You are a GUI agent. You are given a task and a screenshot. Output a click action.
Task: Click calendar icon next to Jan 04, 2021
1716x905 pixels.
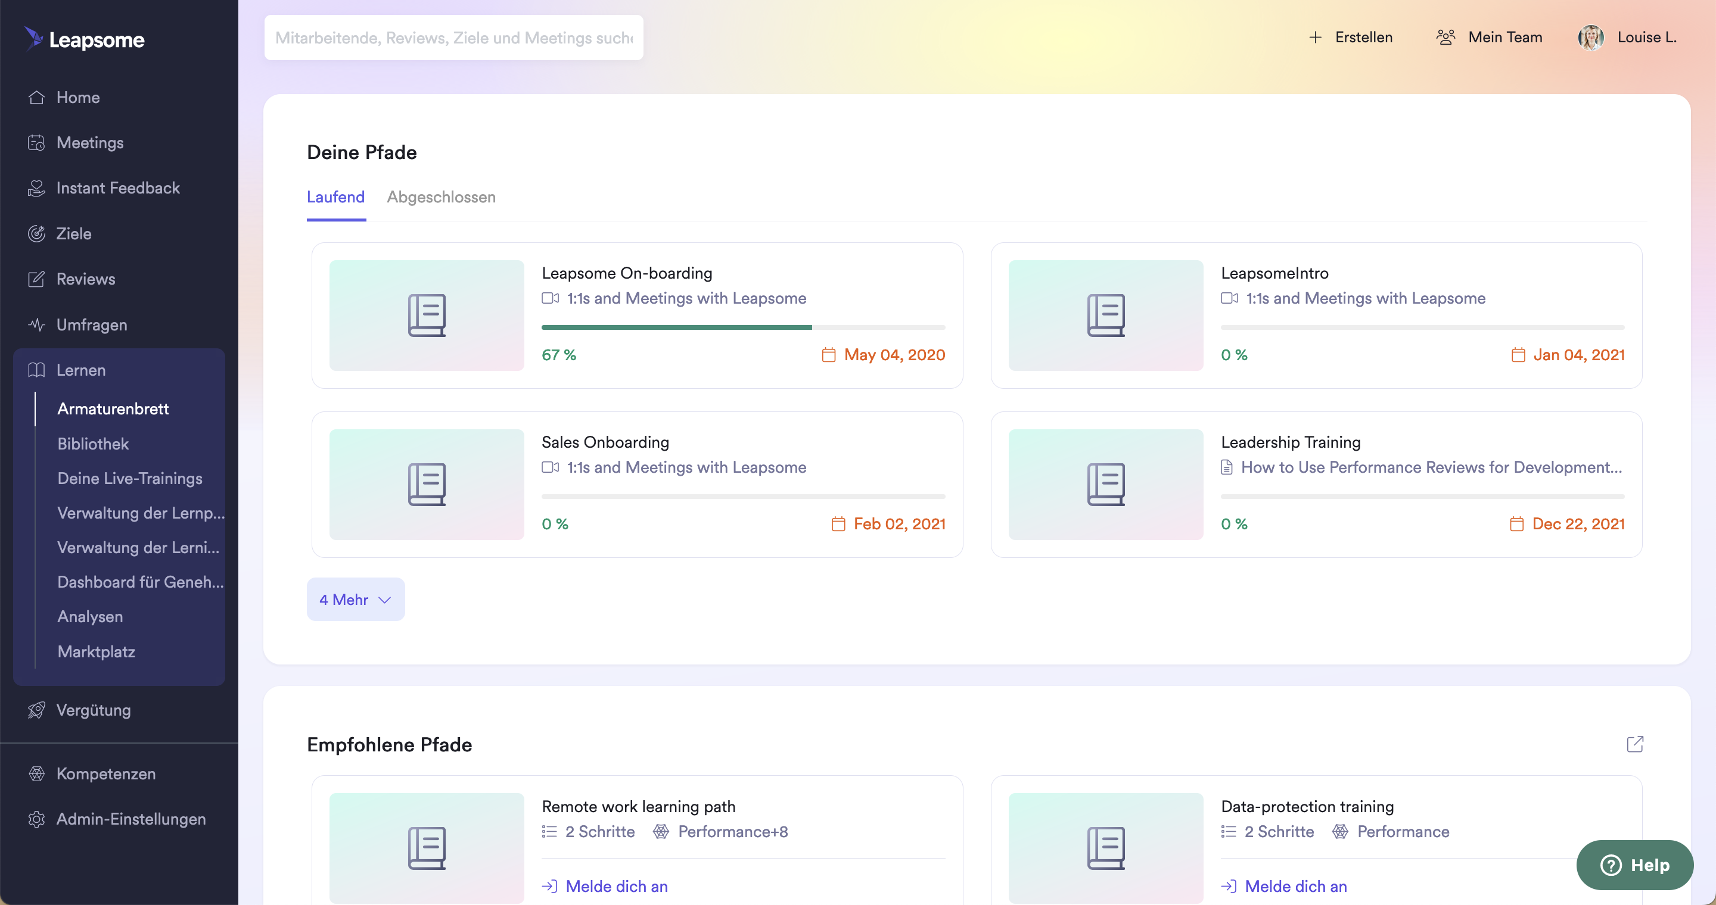pyautogui.click(x=1518, y=355)
